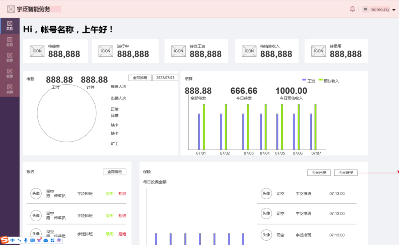399x245 pixels.
Task: Open the 2023/07/03 date picker
Action: click(165, 78)
